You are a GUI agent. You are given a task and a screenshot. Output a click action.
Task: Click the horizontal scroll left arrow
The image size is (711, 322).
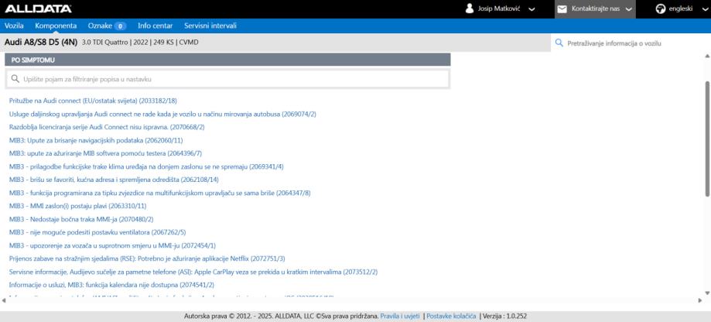pos(4,300)
